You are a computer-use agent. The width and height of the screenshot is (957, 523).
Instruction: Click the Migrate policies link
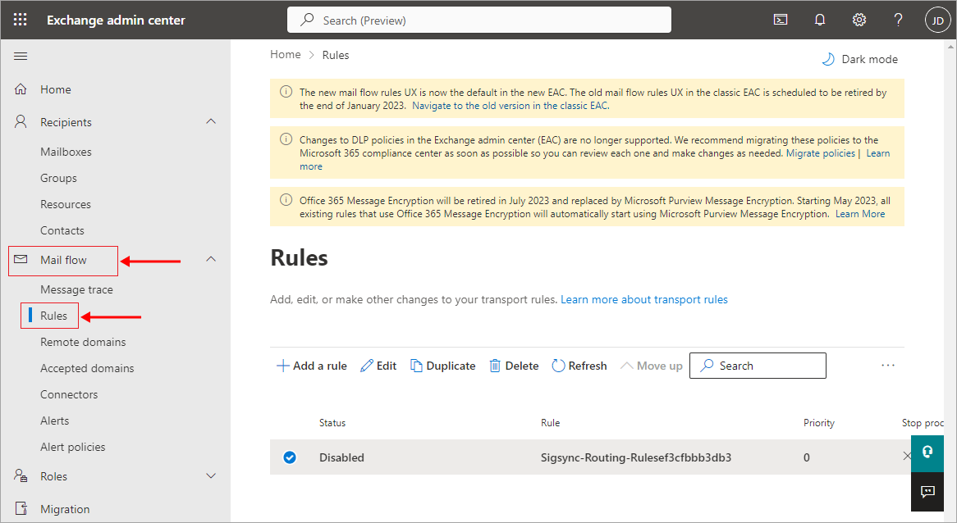[820, 153]
